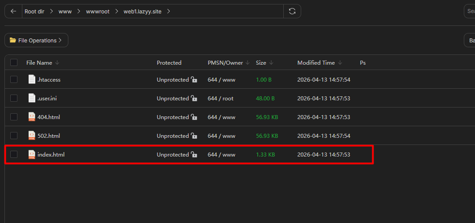Click the unlock icon for 502.html
Viewport: 475px width, 223px height.
[194, 136]
